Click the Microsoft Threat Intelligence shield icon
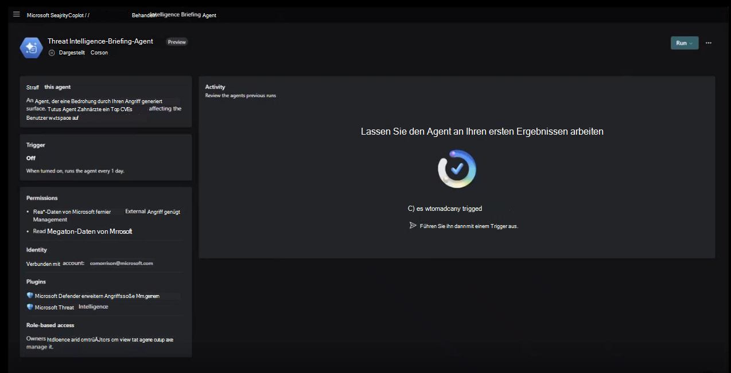Screen dimensions: 731x373 29,307
